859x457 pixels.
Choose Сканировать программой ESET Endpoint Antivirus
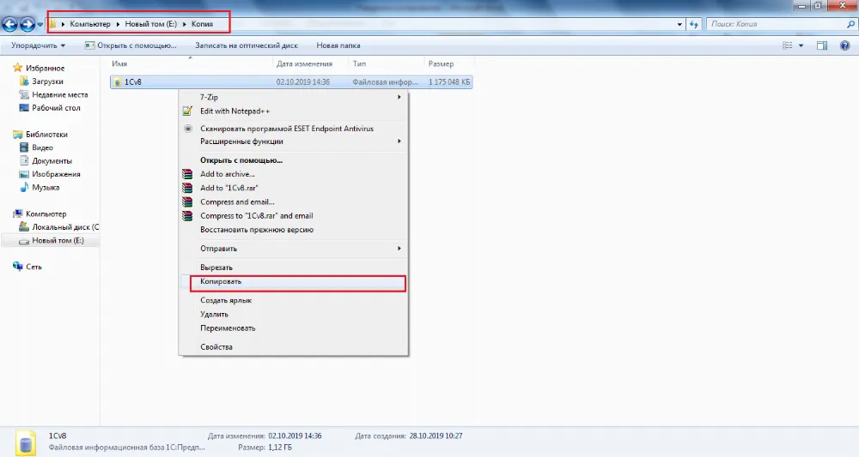294,129
